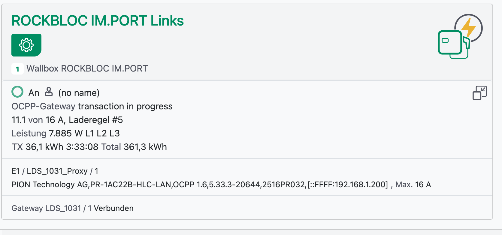Select the number 1 wallbox badge
This screenshot has width=502, height=235.
[x=17, y=69]
